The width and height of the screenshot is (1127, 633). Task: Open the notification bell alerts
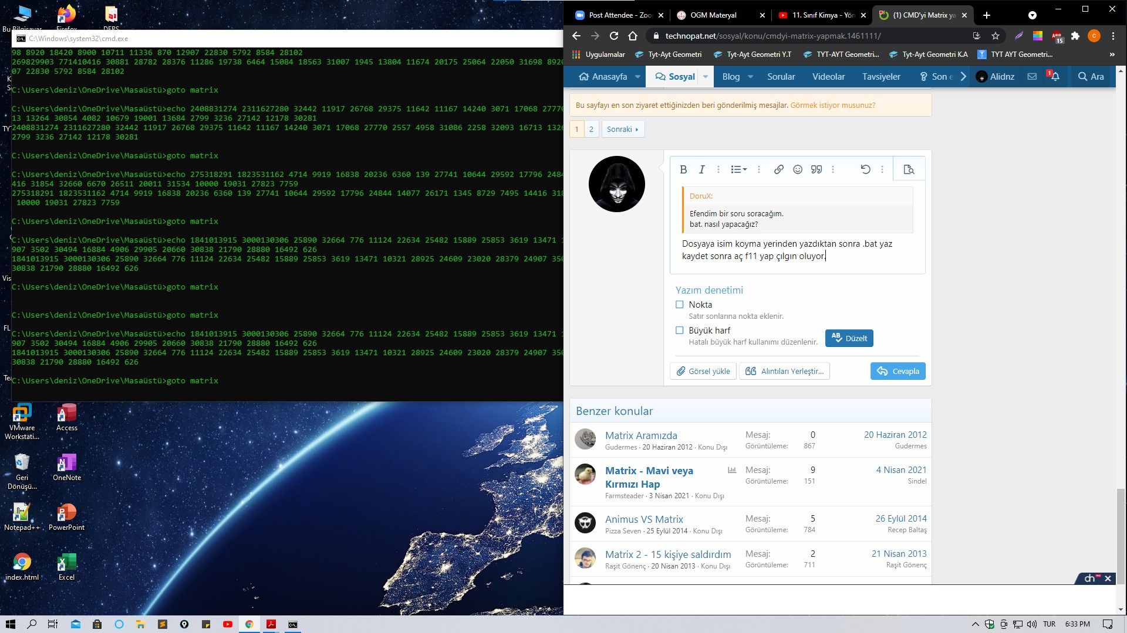1055,77
